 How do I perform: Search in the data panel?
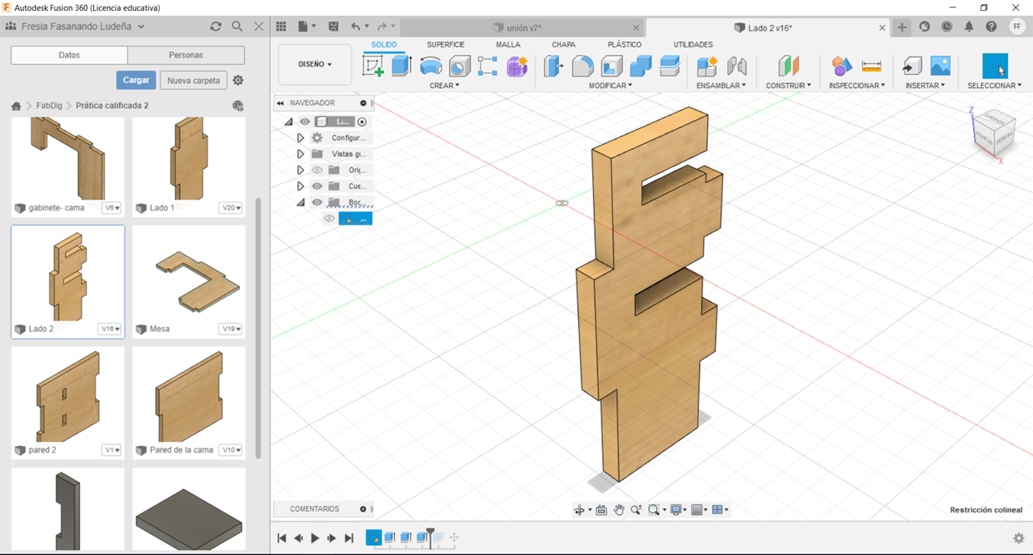[x=237, y=27]
